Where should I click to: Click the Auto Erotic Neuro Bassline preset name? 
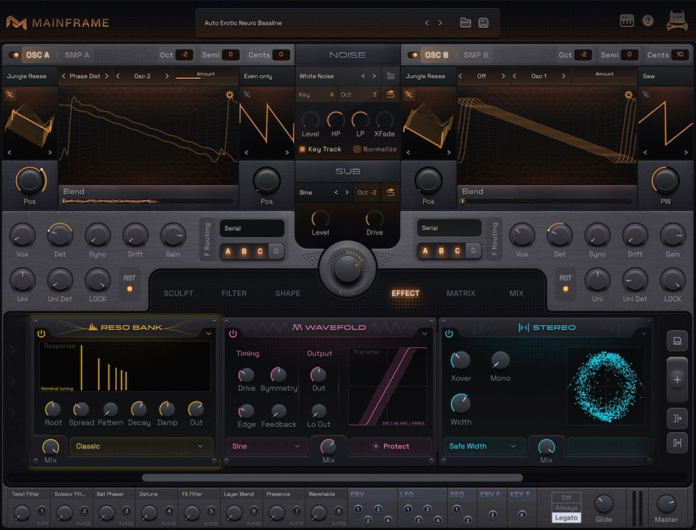243,22
